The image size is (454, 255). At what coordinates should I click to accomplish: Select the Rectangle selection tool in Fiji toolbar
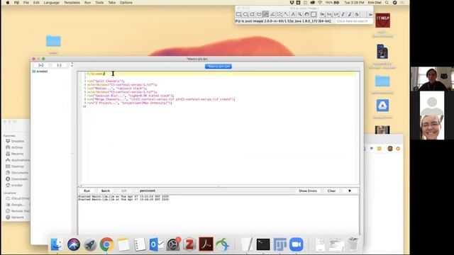pyautogui.click(x=238, y=14)
